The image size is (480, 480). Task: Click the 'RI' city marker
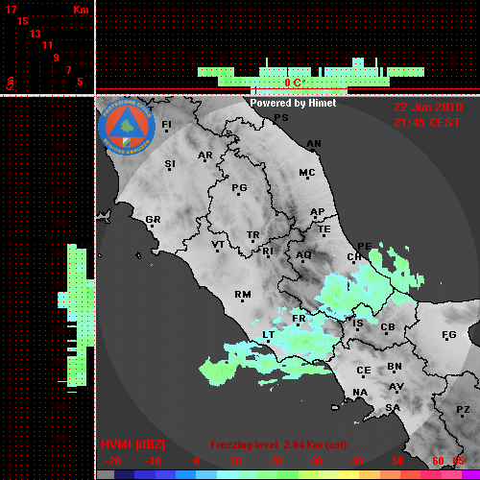(x=268, y=252)
